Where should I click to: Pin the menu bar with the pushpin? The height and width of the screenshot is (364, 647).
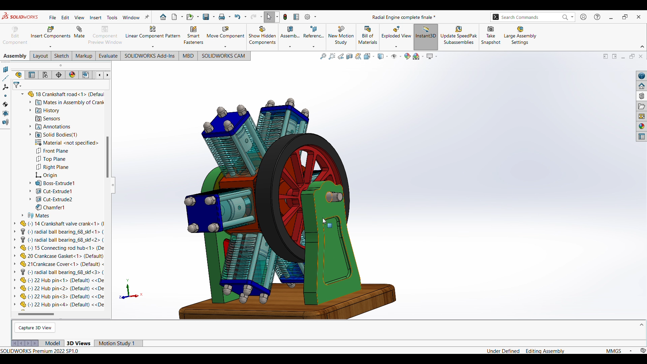point(147,17)
